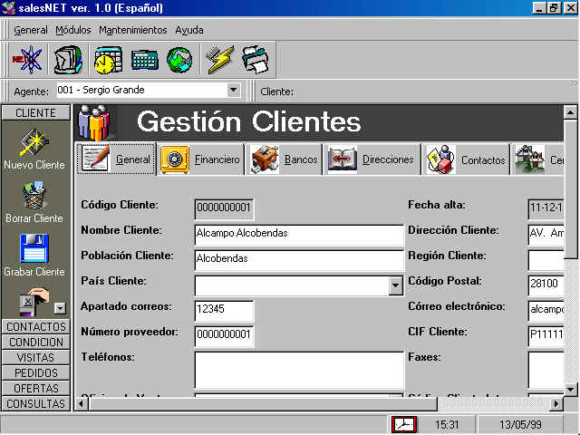The image size is (580, 435).
Task: Click the Código Cliente field
Action: [224, 209]
